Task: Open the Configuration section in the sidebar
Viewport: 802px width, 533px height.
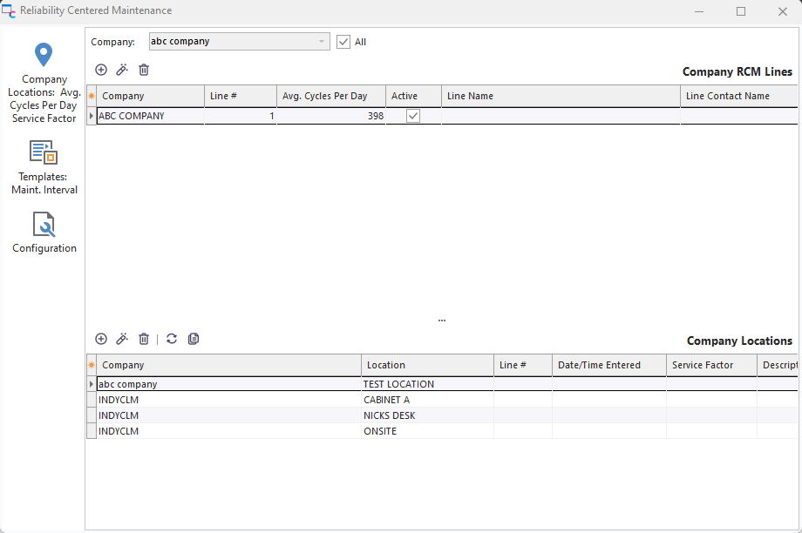Action: [x=44, y=233]
